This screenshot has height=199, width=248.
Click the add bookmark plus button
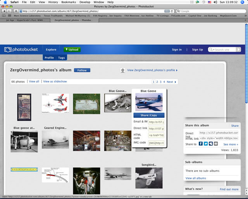coord(16,11)
